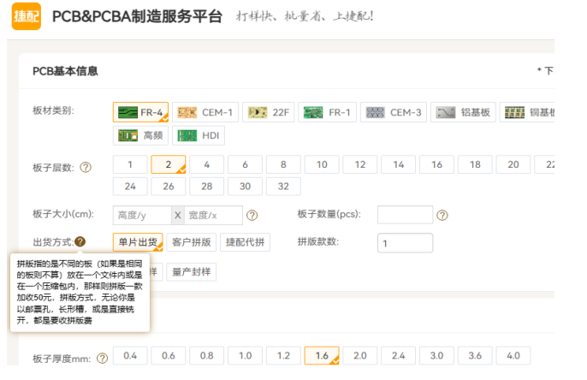This screenshot has width=587, height=380.
Task: Choose 高频 high-frequency material
Action: (x=139, y=135)
